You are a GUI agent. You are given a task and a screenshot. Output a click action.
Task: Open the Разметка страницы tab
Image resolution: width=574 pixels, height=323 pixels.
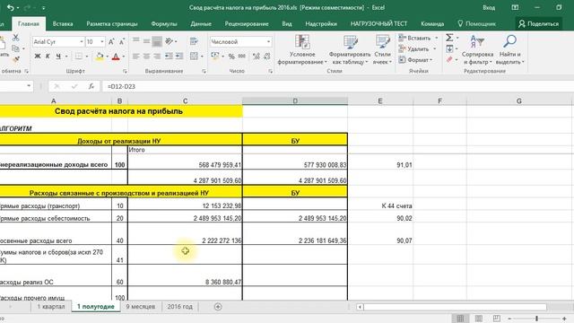point(112,24)
